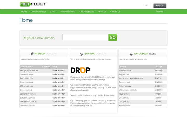Click the $400,000 sale price
The image size is (187, 117).
coord(158,70)
